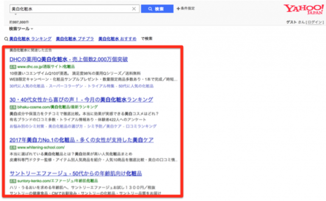Select related search 美白化粧水 プチプラ

(x=75, y=39)
